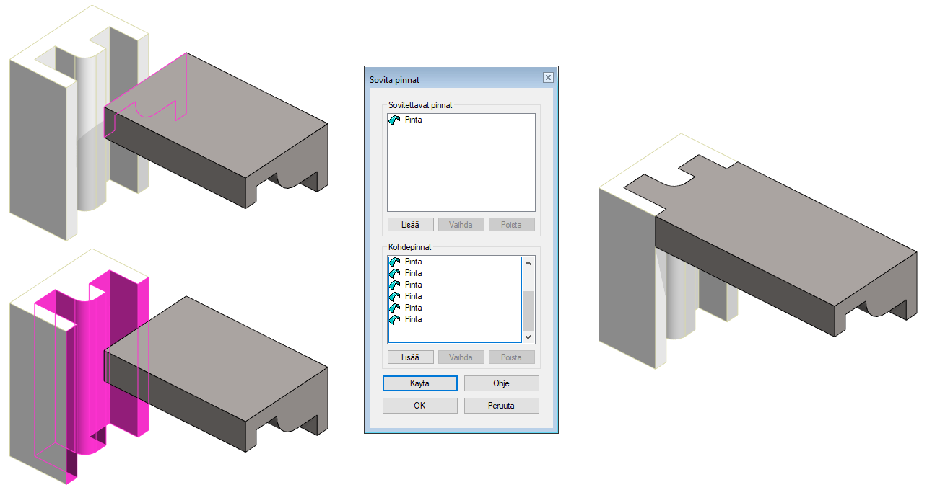Click Vaihda below the Sovitettavat pinnat list

coord(461,225)
